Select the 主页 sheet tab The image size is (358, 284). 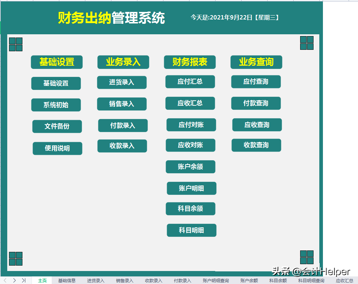(42, 280)
